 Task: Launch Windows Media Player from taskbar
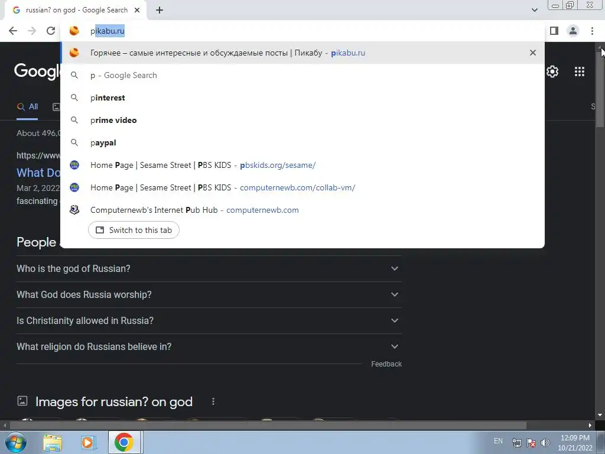point(87,443)
